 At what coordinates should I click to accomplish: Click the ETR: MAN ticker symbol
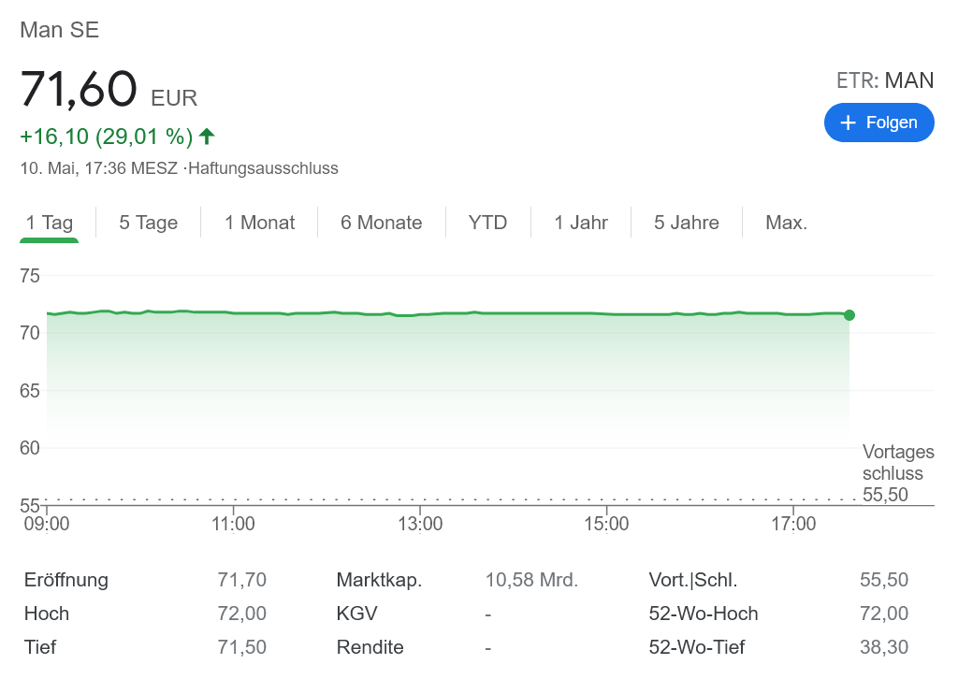pyautogui.click(x=885, y=80)
